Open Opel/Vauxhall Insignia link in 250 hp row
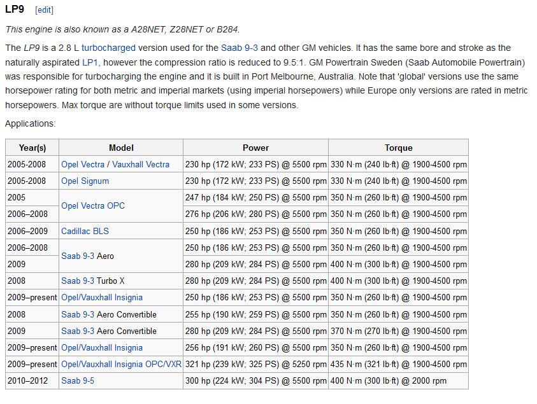The image size is (537, 404). [102, 298]
